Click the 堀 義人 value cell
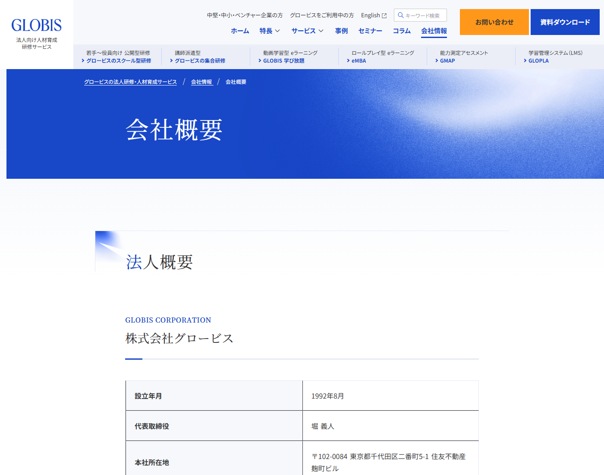 [x=390, y=426]
